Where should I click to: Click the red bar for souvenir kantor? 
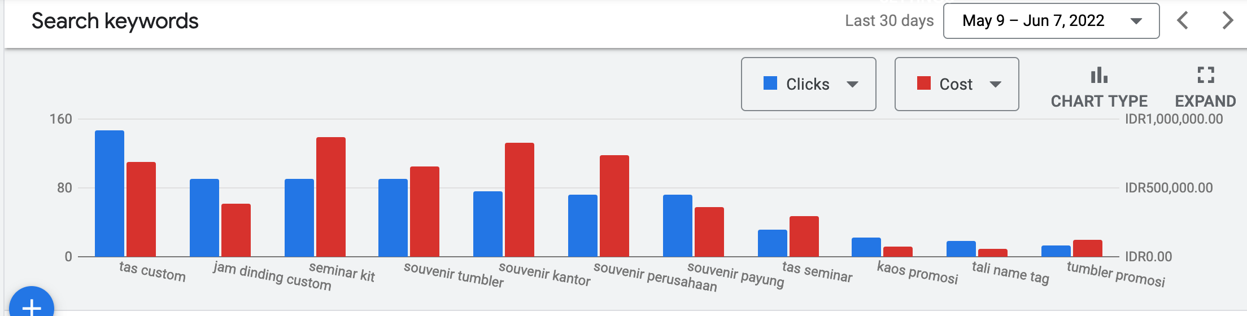click(520, 200)
